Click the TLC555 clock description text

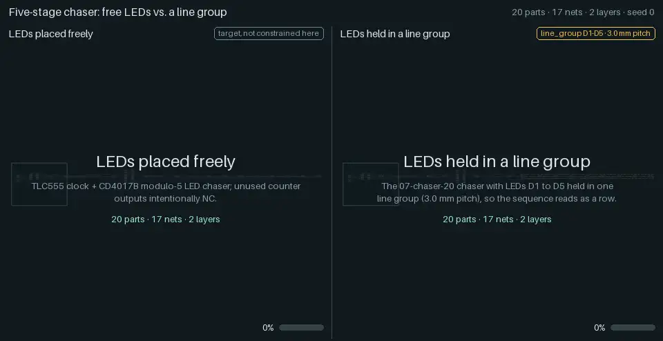(166, 193)
